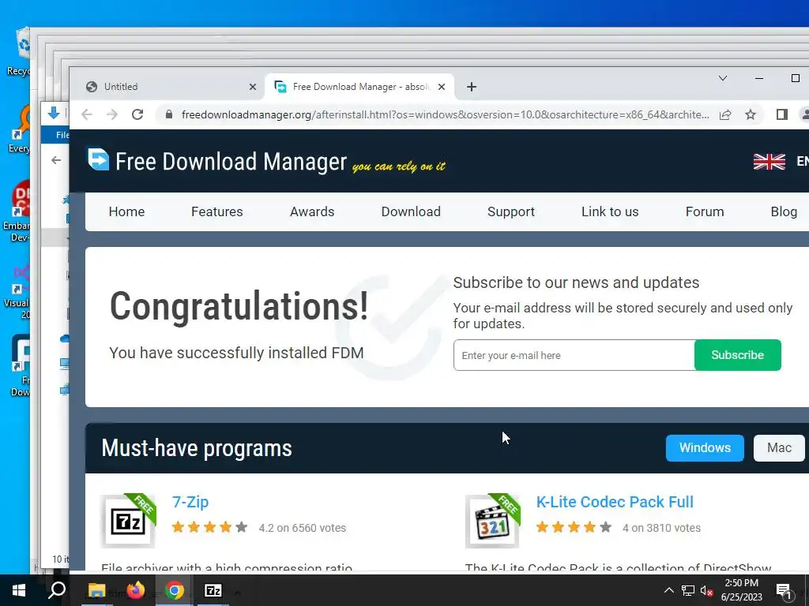This screenshot has width=809, height=606.
Task: Switch to Mac programs filter
Action: pos(779,448)
